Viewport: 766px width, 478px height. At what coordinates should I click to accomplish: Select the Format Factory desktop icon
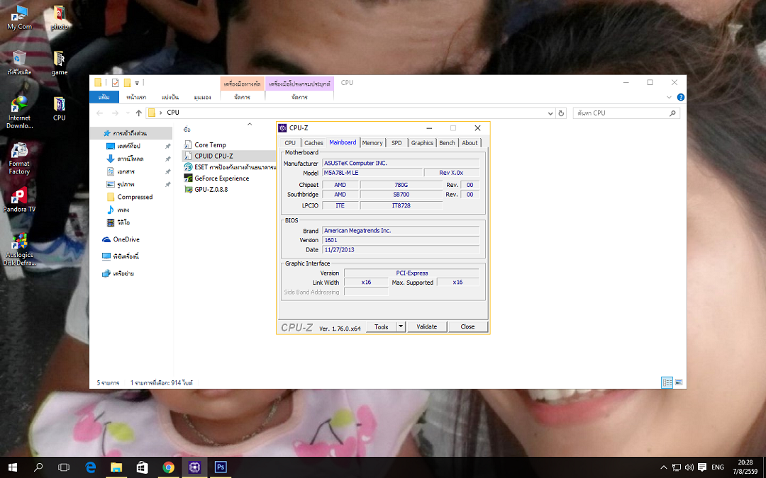pos(19,151)
